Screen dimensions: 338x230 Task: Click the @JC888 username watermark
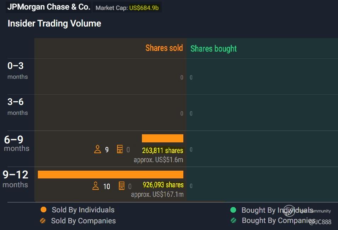(x=320, y=222)
